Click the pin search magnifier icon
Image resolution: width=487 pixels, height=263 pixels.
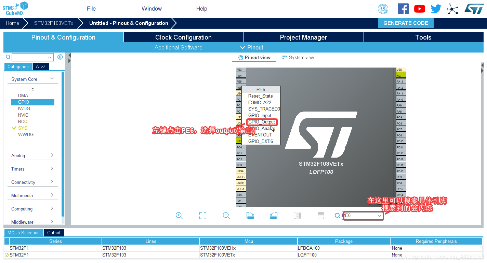(x=338, y=216)
